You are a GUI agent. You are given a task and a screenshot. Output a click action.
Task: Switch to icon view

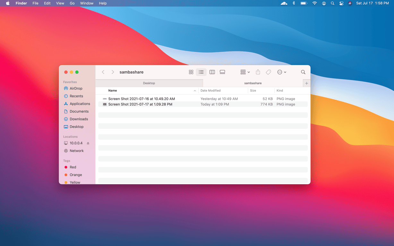tap(191, 72)
